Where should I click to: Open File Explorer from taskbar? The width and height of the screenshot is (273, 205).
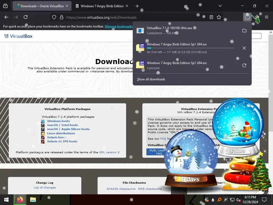(33, 200)
